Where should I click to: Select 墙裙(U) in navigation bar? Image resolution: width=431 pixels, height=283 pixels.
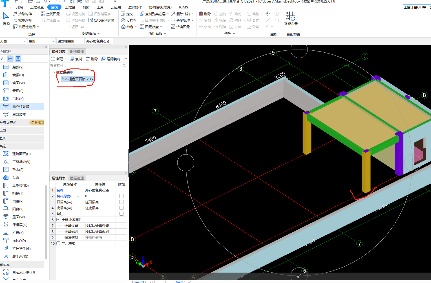tap(17, 75)
